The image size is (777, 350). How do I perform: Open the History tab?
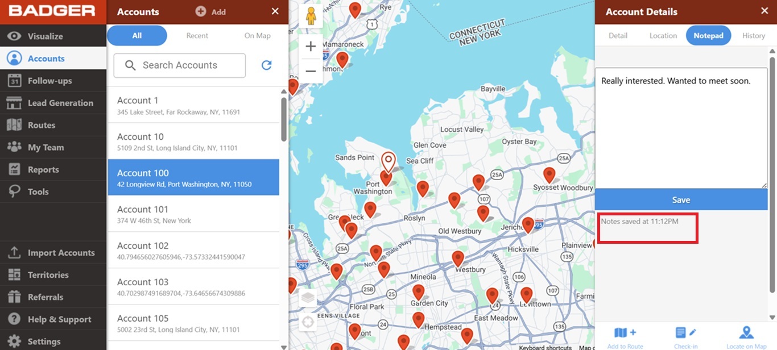[754, 35]
